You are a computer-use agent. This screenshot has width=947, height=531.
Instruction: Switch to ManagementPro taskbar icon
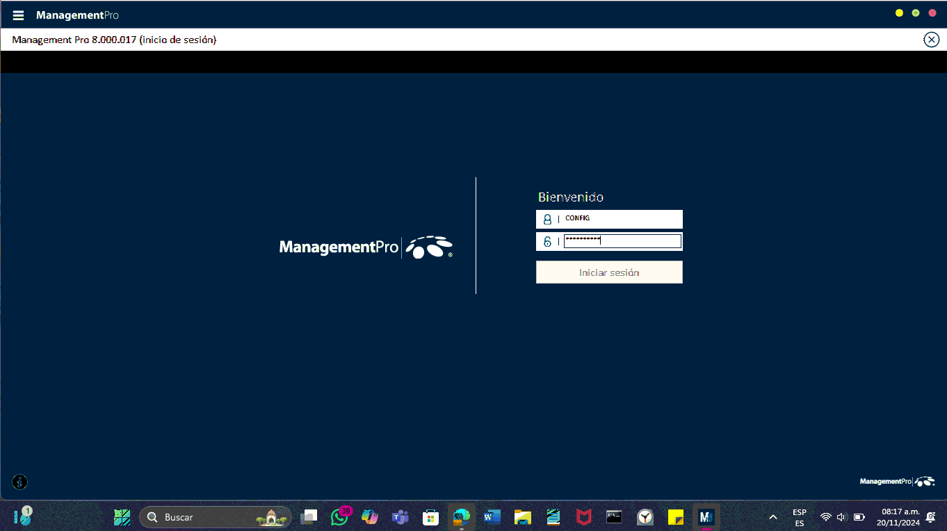[706, 517]
